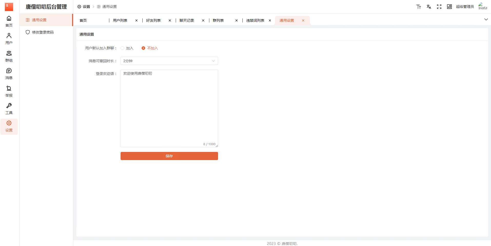Select the 加入 radio option
491x246 pixels.
point(123,48)
